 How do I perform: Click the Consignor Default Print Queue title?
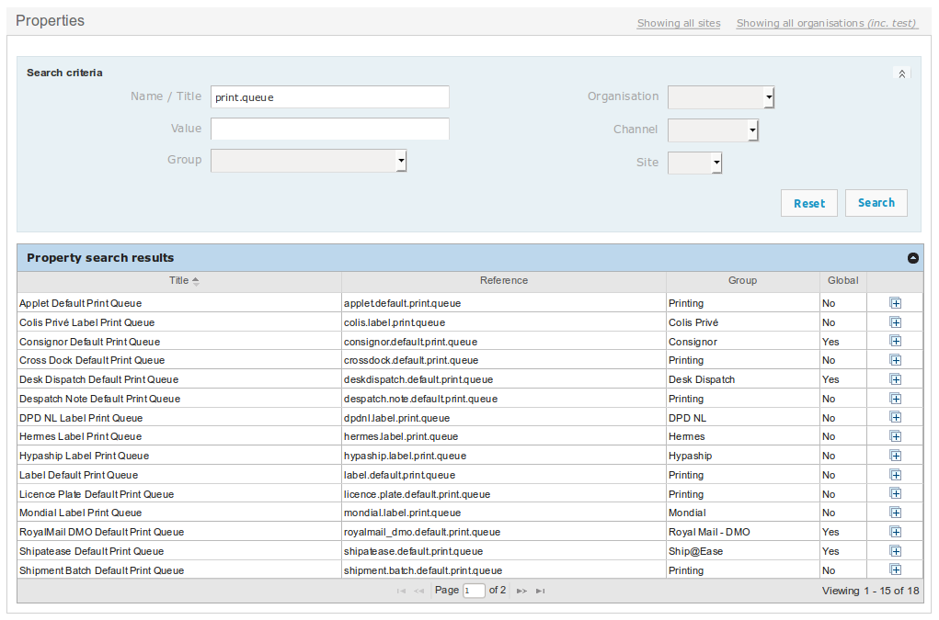(x=90, y=342)
